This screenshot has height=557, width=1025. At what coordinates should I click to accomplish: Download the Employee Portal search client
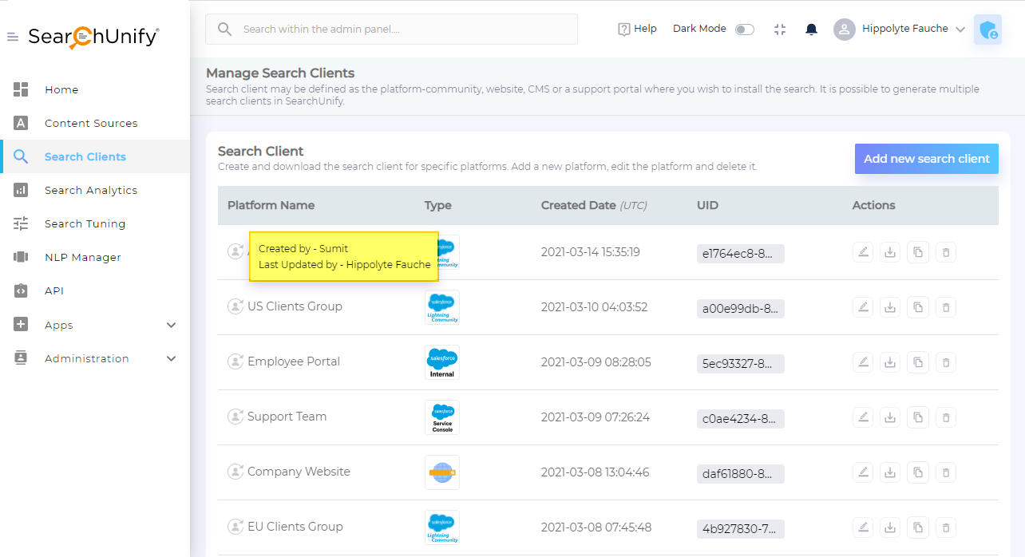pos(890,362)
